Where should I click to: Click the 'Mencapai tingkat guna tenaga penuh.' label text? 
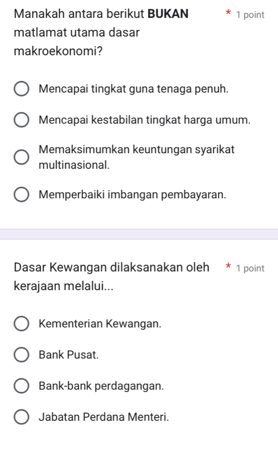pos(134,89)
